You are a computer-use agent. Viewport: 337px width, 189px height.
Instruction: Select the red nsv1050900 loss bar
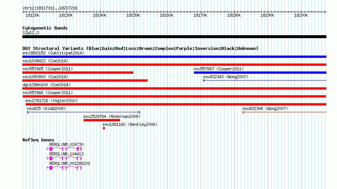click(85, 81)
